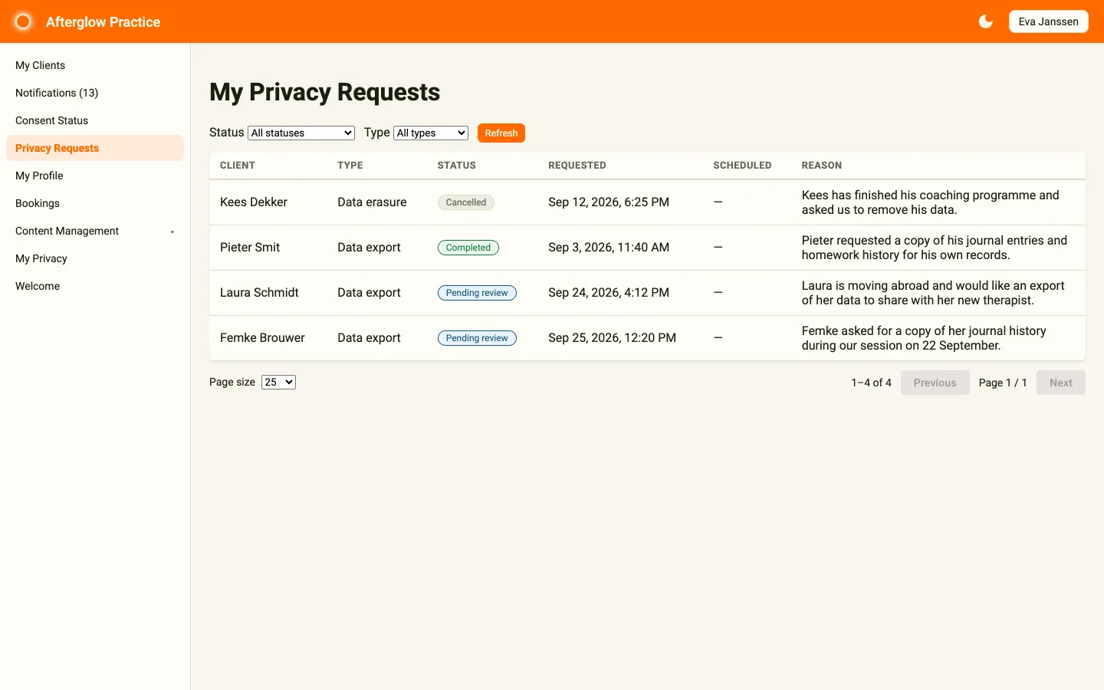Select Privacy Requests in the sidebar

95,148
